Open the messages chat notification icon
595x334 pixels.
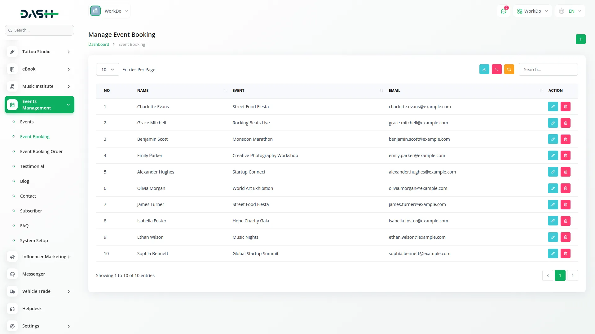click(504, 11)
